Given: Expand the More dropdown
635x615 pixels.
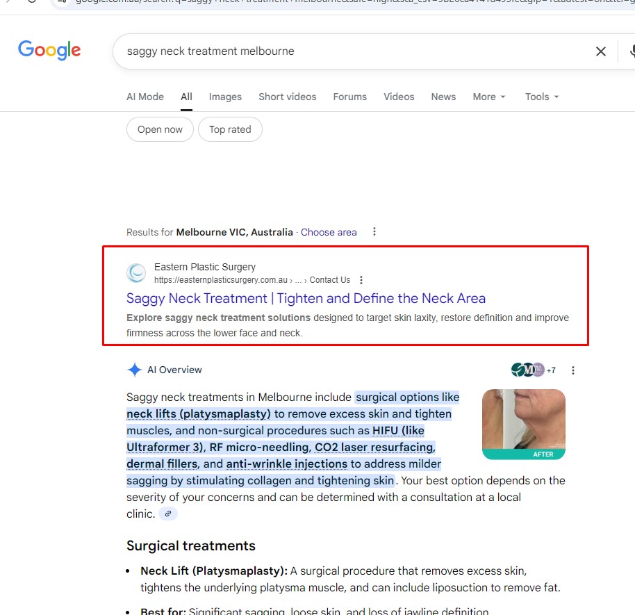Looking at the screenshot, I should coord(489,97).
